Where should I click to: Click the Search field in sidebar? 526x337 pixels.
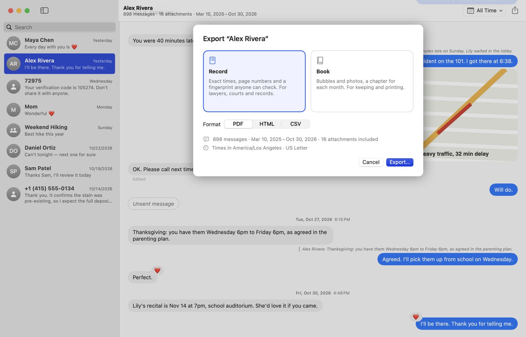(60, 27)
